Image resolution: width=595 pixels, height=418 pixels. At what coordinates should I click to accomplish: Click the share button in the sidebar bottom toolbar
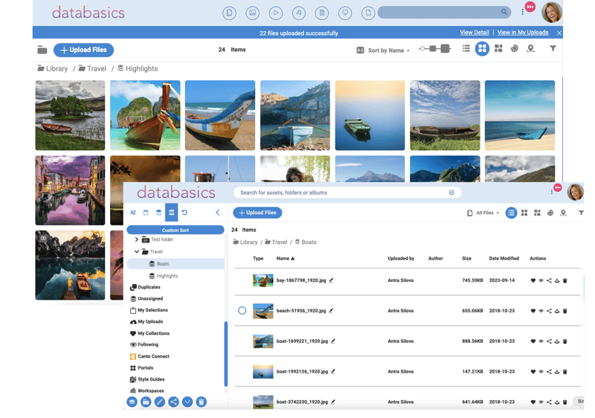click(173, 402)
